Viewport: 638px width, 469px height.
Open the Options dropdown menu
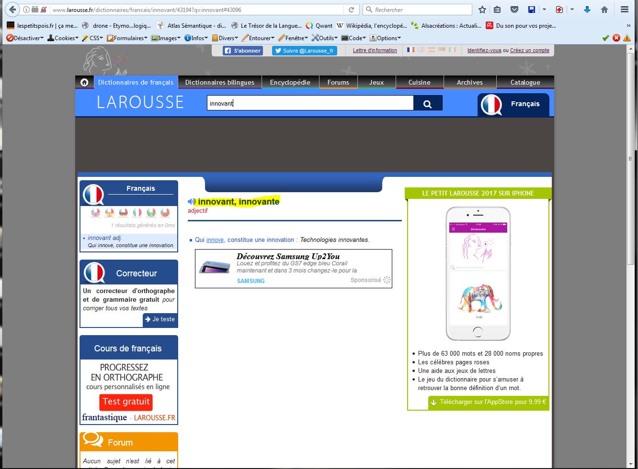(386, 38)
